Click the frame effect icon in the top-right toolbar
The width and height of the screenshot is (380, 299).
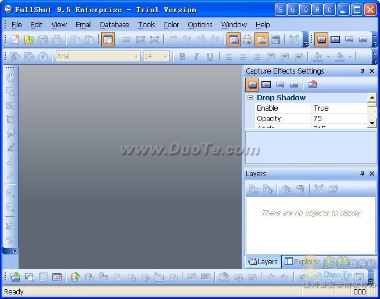[x=335, y=39]
